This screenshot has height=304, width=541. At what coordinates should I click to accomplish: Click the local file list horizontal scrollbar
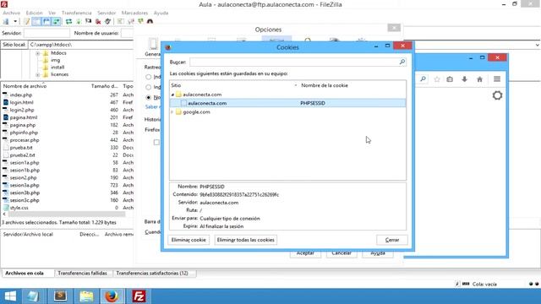pos(67,214)
